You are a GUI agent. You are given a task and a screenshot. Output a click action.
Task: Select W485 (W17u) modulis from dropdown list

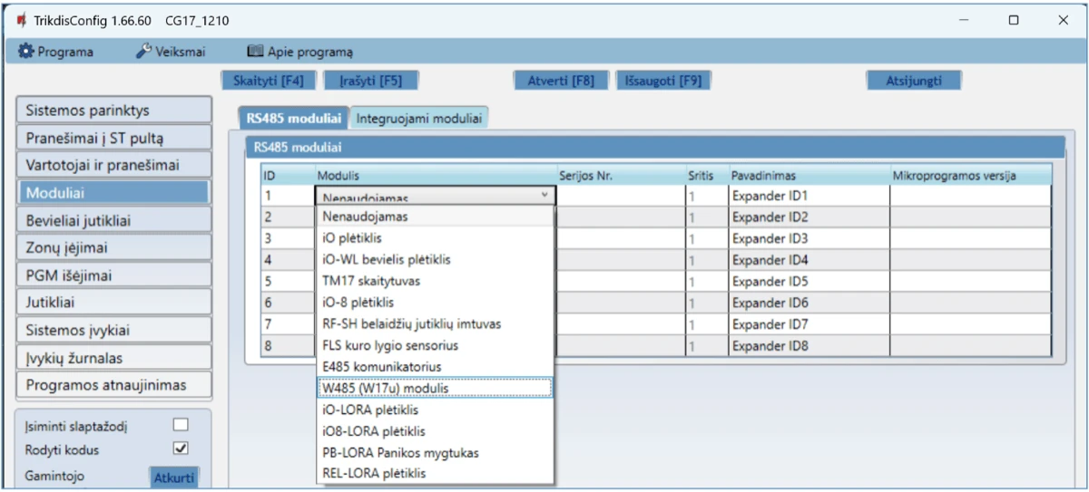click(436, 388)
